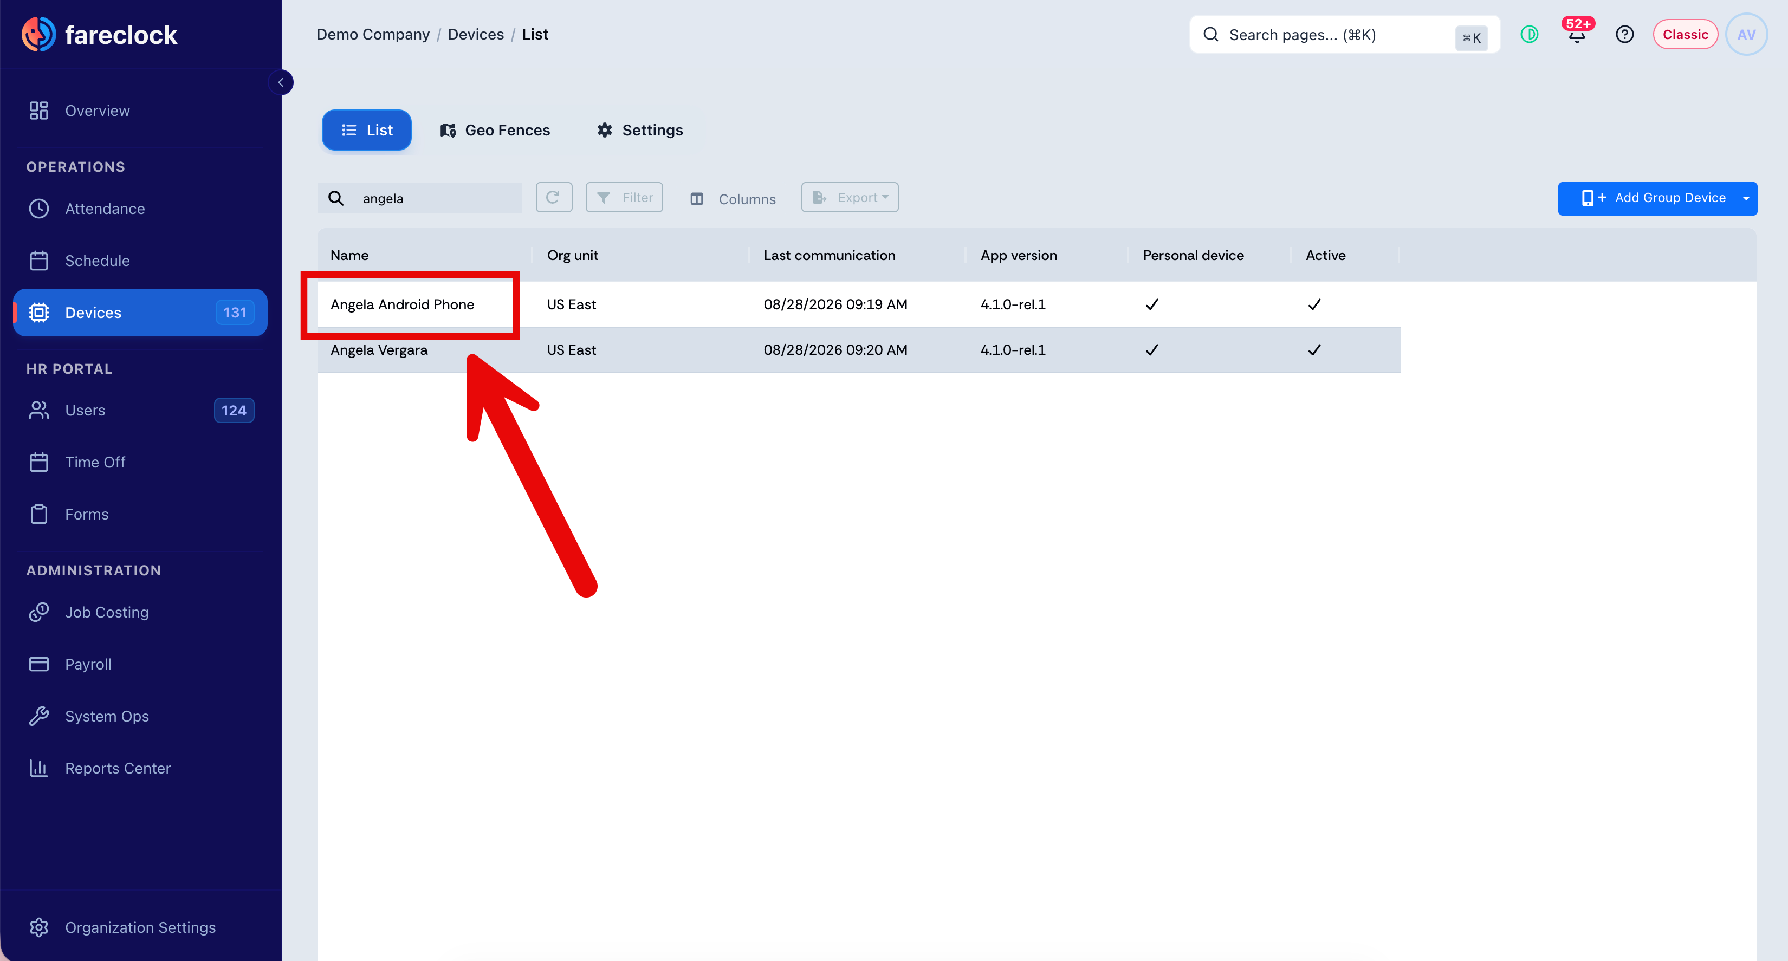Open Payroll in the sidebar
Viewport: 1788px width, 961px height.
(140, 665)
